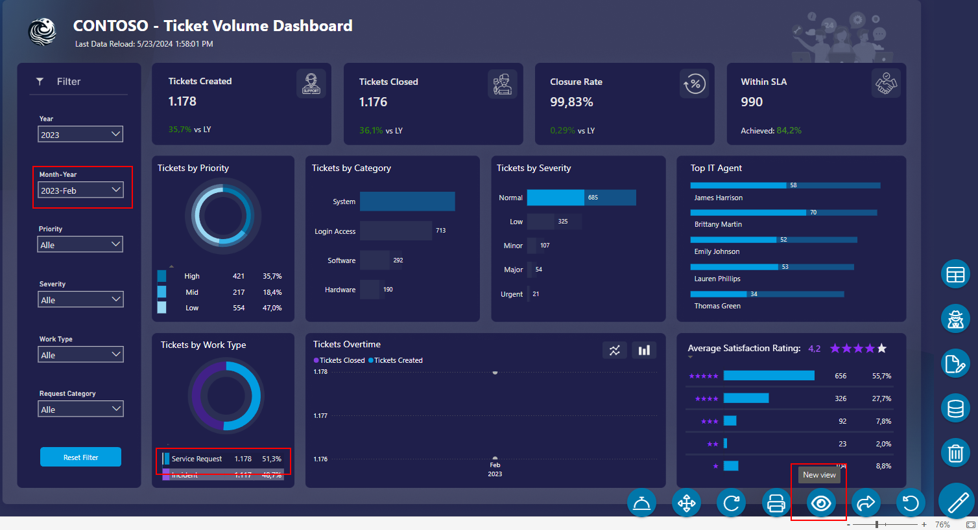This screenshot has height=530, width=978.
Task: Click the 76% zoom level text
Action: coord(942,525)
